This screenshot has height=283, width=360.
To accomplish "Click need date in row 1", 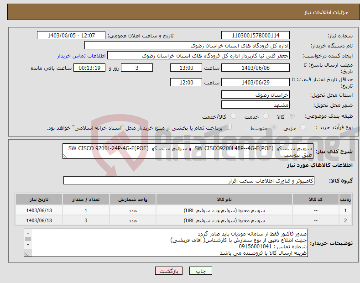I will 39,210.
